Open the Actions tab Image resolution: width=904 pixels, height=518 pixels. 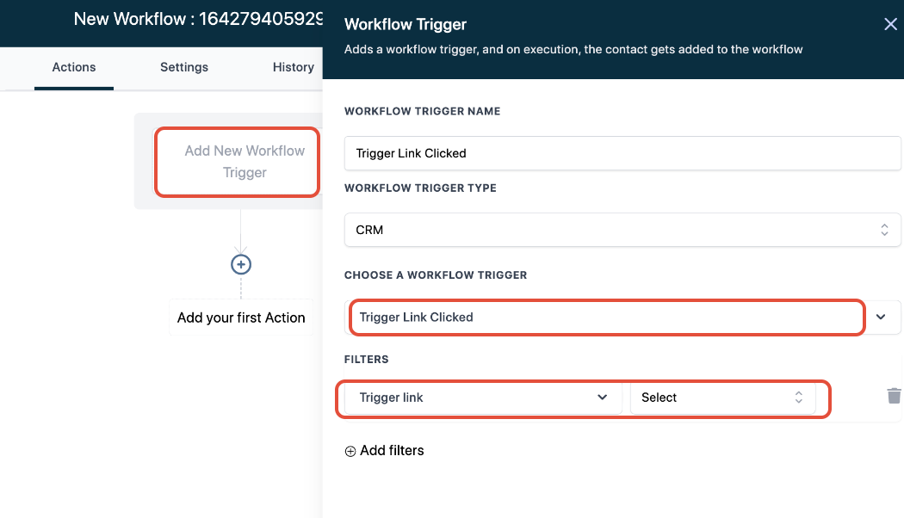(74, 67)
